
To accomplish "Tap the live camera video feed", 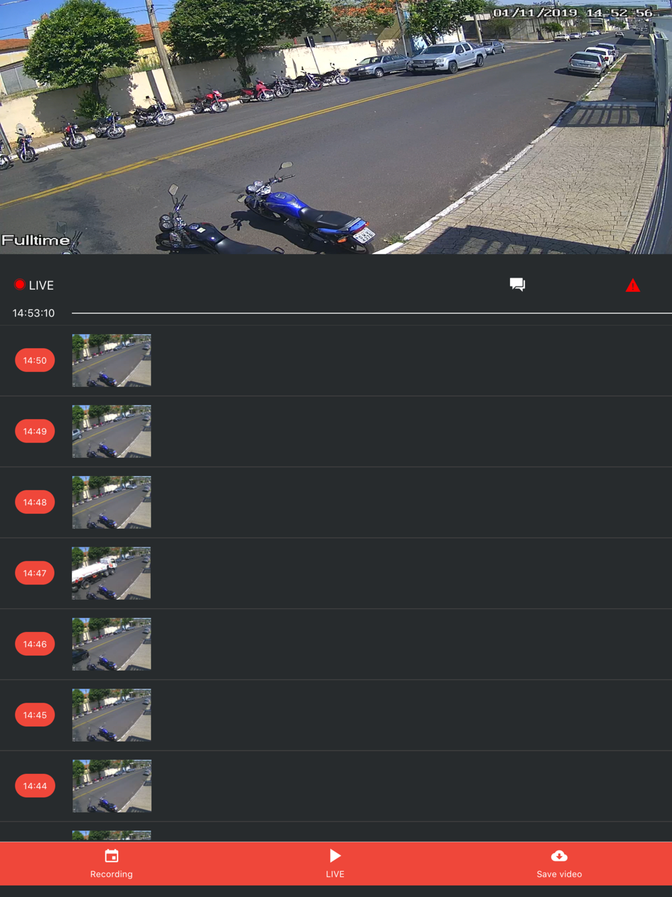I will tap(336, 127).
